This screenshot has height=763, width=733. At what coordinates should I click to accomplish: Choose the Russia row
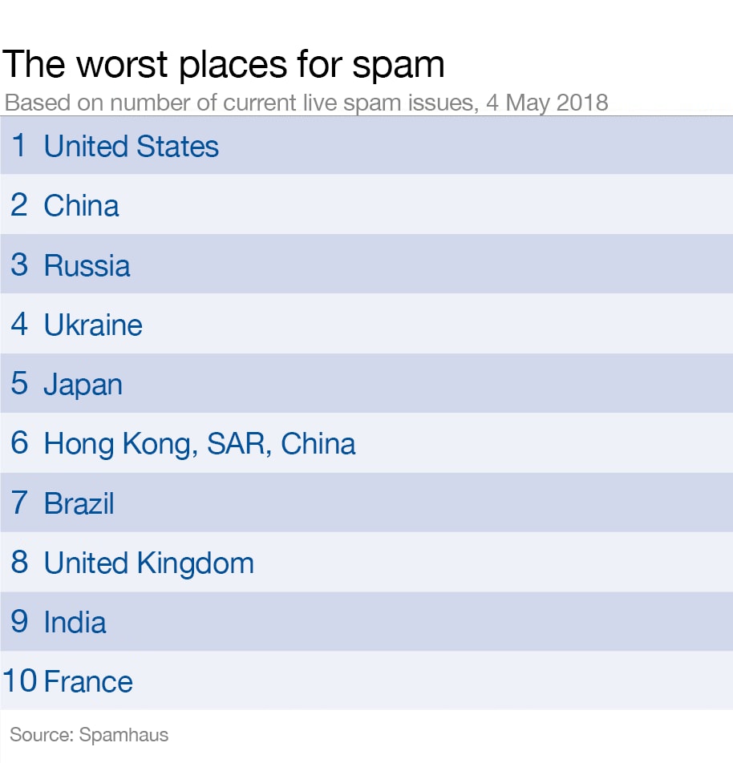tap(366, 264)
